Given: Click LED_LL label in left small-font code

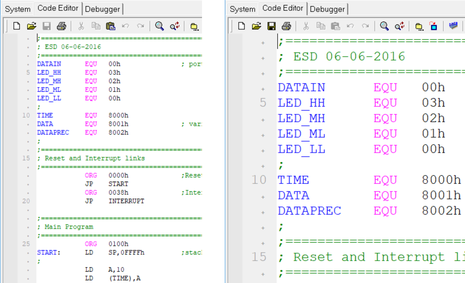Looking at the screenshot, I should click(x=49, y=98).
